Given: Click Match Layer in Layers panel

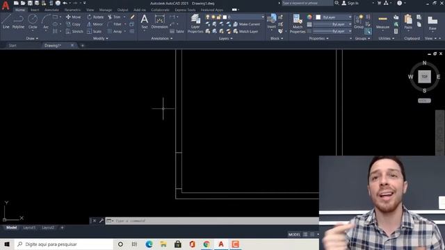Looking at the screenshot, I should coord(245,31).
